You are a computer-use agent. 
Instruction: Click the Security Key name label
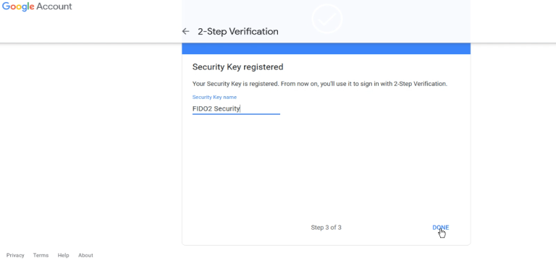[214, 97]
